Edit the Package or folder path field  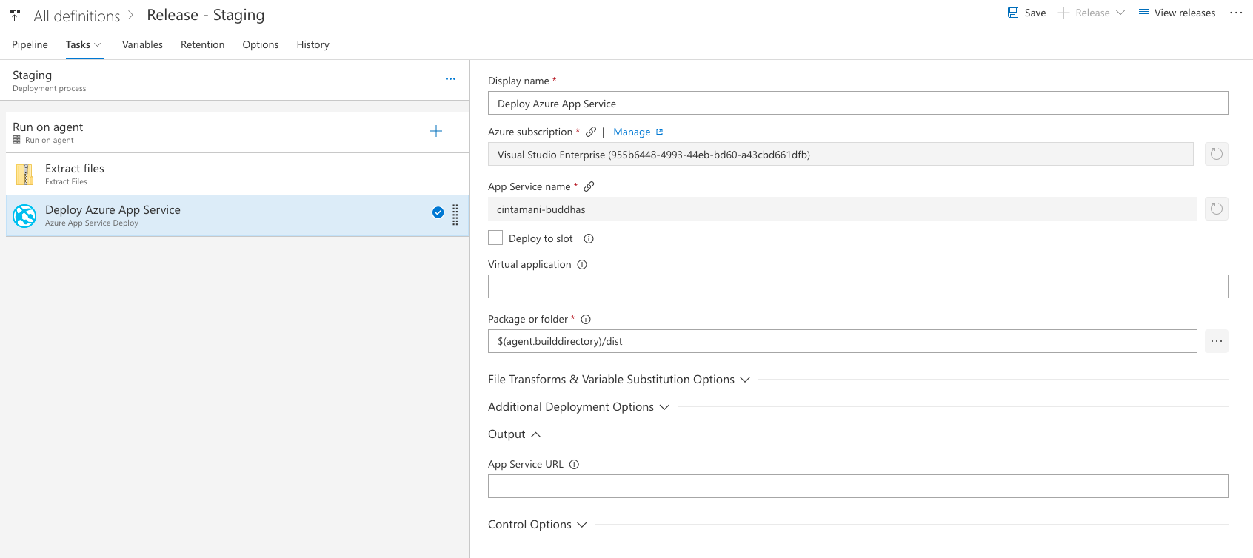(x=842, y=341)
